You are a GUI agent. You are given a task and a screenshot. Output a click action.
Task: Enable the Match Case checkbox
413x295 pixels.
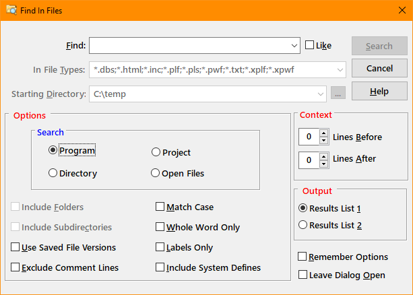coord(160,207)
